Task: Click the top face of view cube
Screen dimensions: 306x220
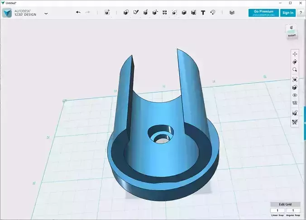Action: 291,28
